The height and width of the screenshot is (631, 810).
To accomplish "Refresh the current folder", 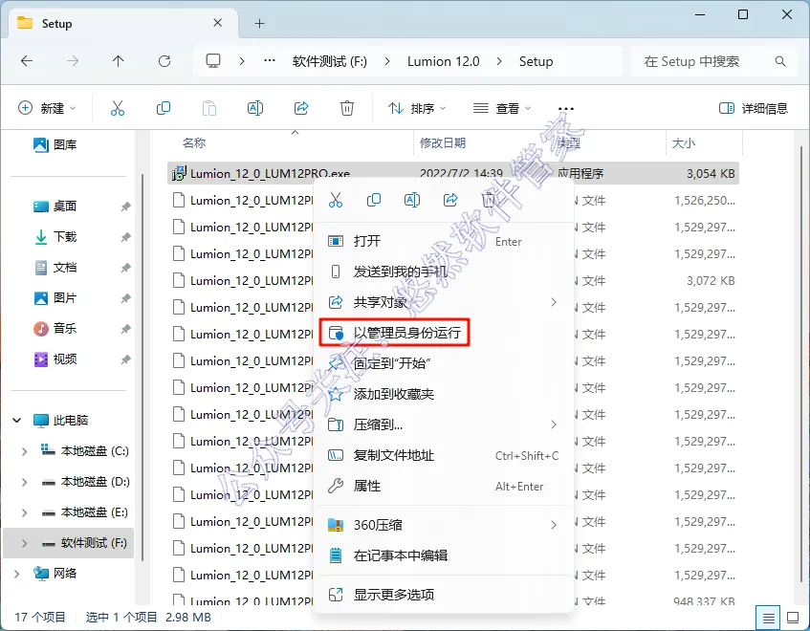I will [164, 61].
